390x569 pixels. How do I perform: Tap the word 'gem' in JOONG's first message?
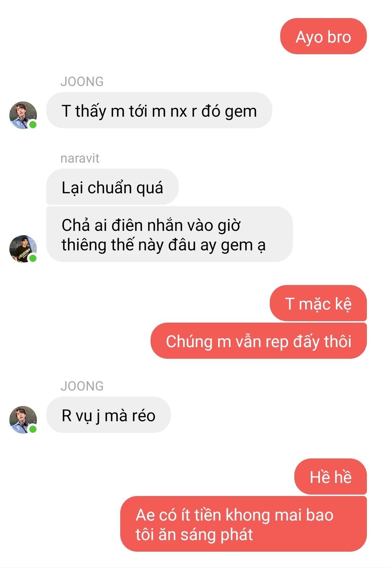(x=241, y=112)
